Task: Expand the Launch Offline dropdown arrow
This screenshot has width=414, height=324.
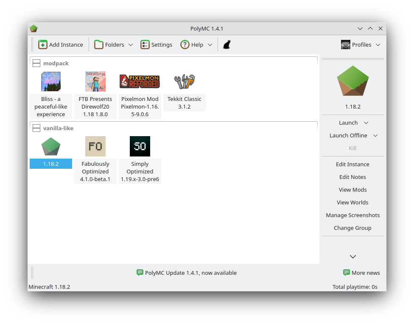Action: pyautogui.click(x=375, y=136)
